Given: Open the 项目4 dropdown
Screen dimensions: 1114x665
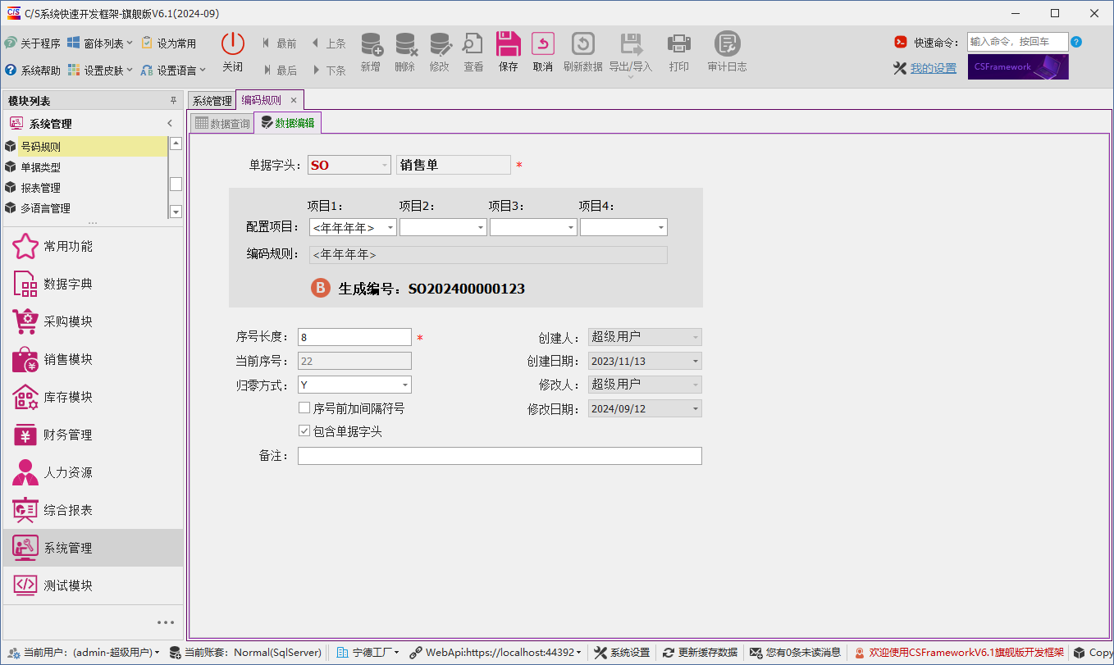Looking at the screenshot, I should coord(661,227).
